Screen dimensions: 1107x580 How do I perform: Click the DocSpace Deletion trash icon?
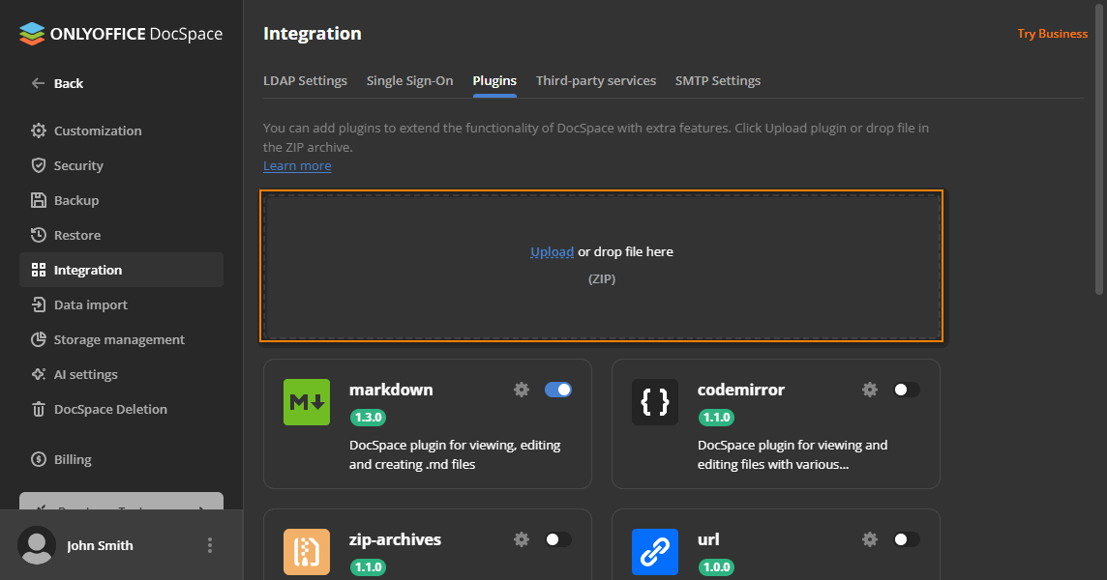[38, 409]
